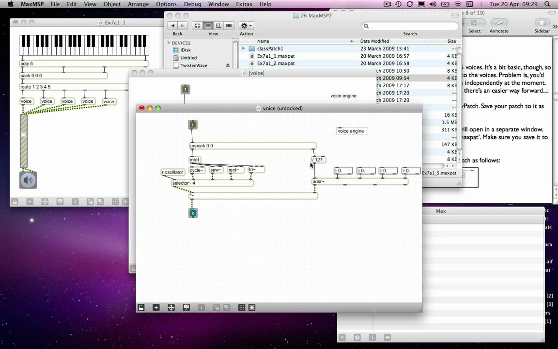The width and height of the screenshot is (558, 349).
Task: Toggle the grid icon in voice patcher toolbar
Action: tap(242, 307)
